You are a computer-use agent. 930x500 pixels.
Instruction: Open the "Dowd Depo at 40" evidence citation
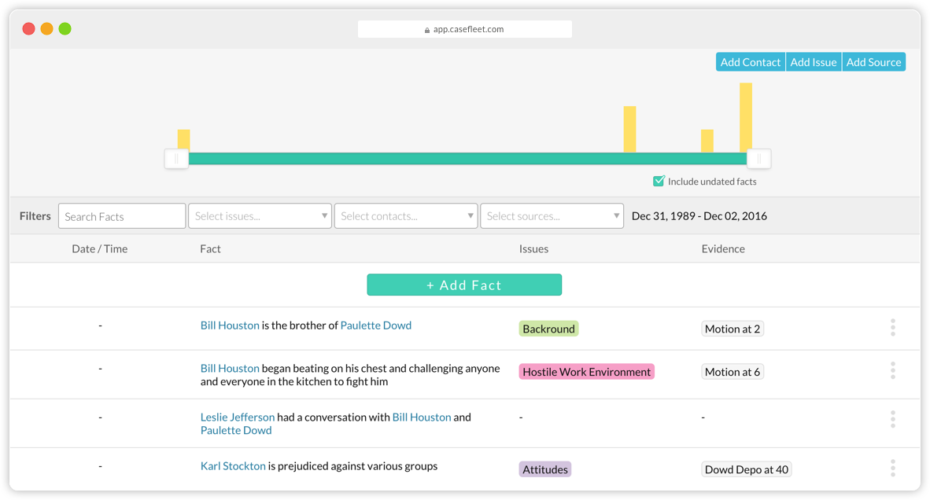click(x=746, y=469)
